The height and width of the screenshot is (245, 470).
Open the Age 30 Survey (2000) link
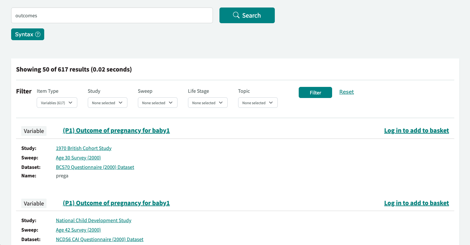click(x=78, y=157)
